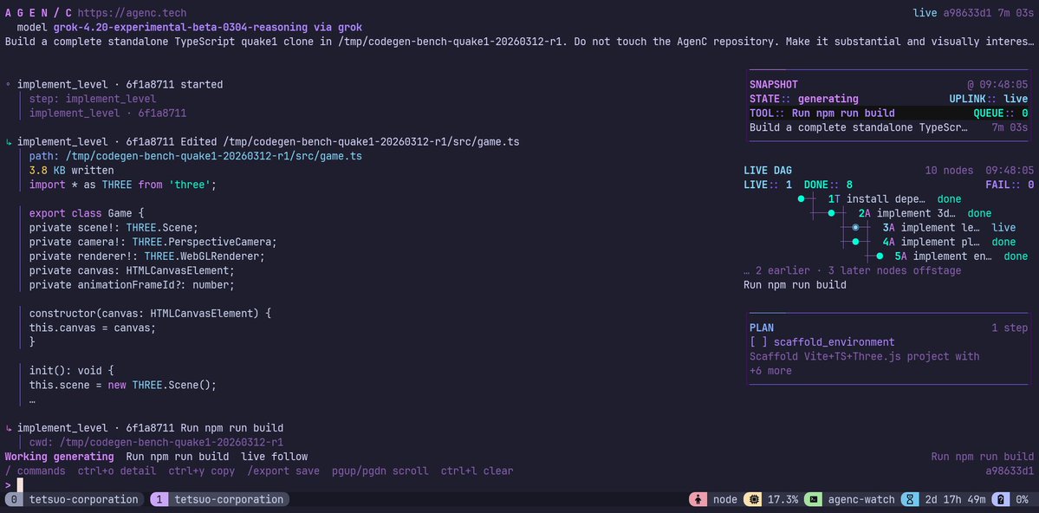
Task: Click the 'Scaffold Vite+TS+Three.js project with' description
Action: click(x=865, y=356)
